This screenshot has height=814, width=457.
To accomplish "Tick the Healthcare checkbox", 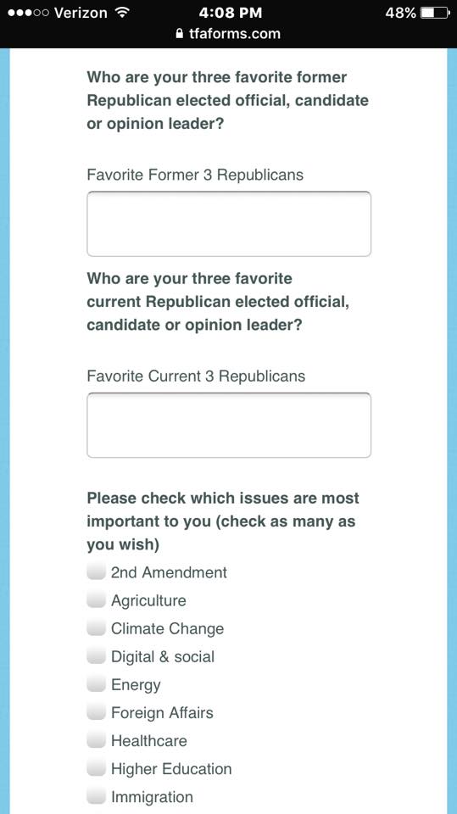I will [96, 740].
